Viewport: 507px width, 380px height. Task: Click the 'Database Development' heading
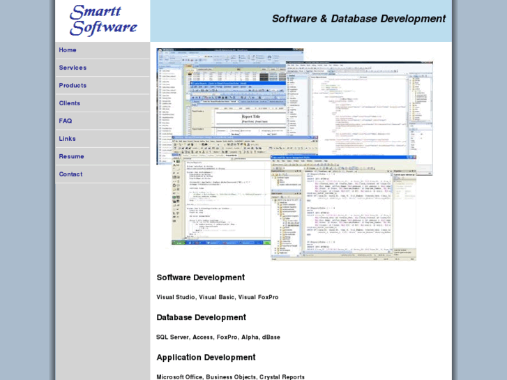(x=201, y=317)
